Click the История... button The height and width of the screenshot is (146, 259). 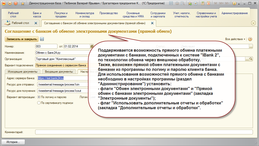pyautogui.click(x=13, y=142)
